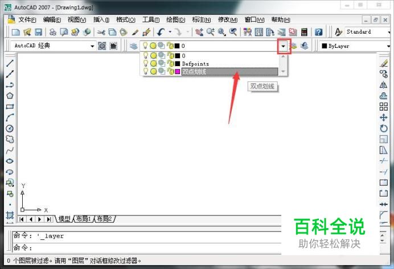394x269 pixels.
Task: Open the QuickCalc calculator
Action: point(304,32)
